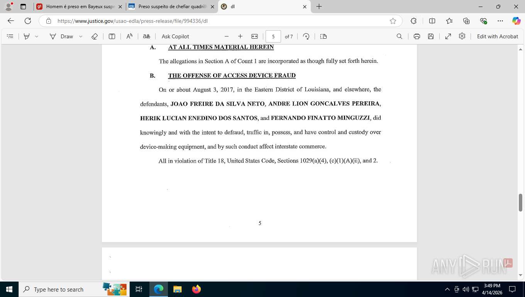Click Edit with Acrobat

[498, 36]
